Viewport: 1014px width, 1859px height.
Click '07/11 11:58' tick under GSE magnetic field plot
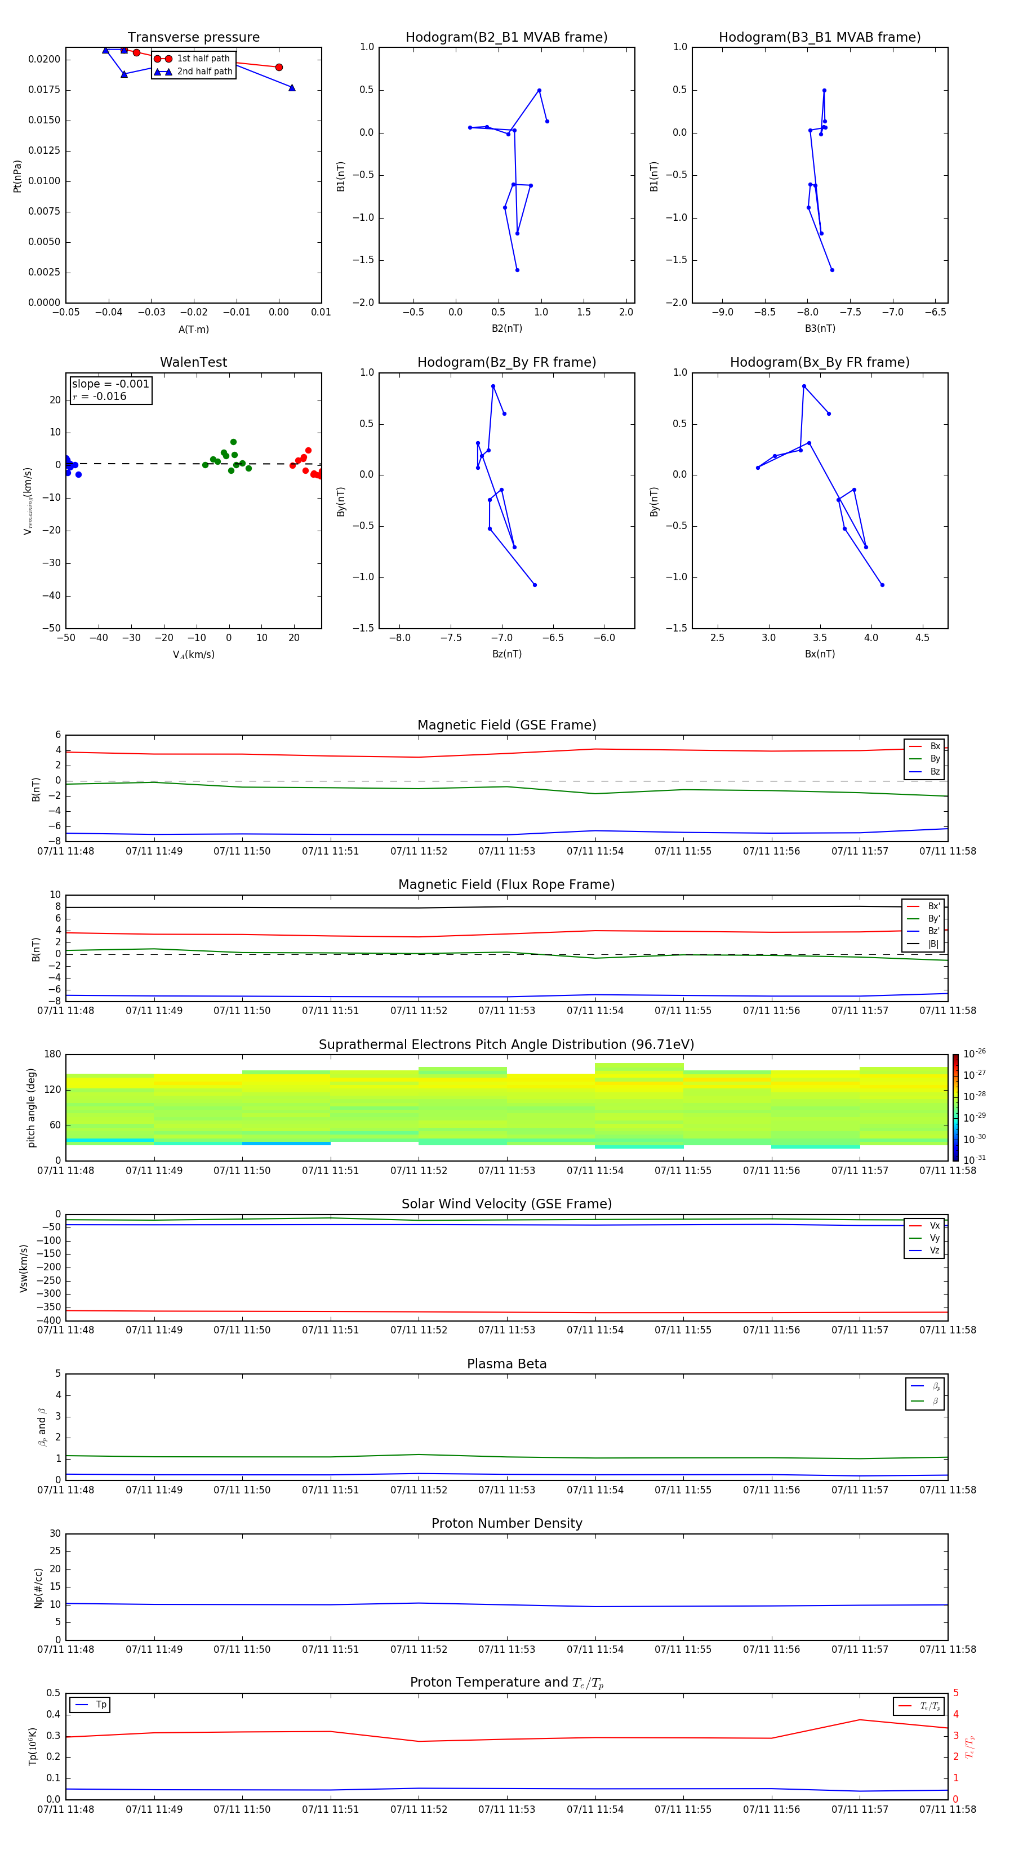(x=948, y=852)
